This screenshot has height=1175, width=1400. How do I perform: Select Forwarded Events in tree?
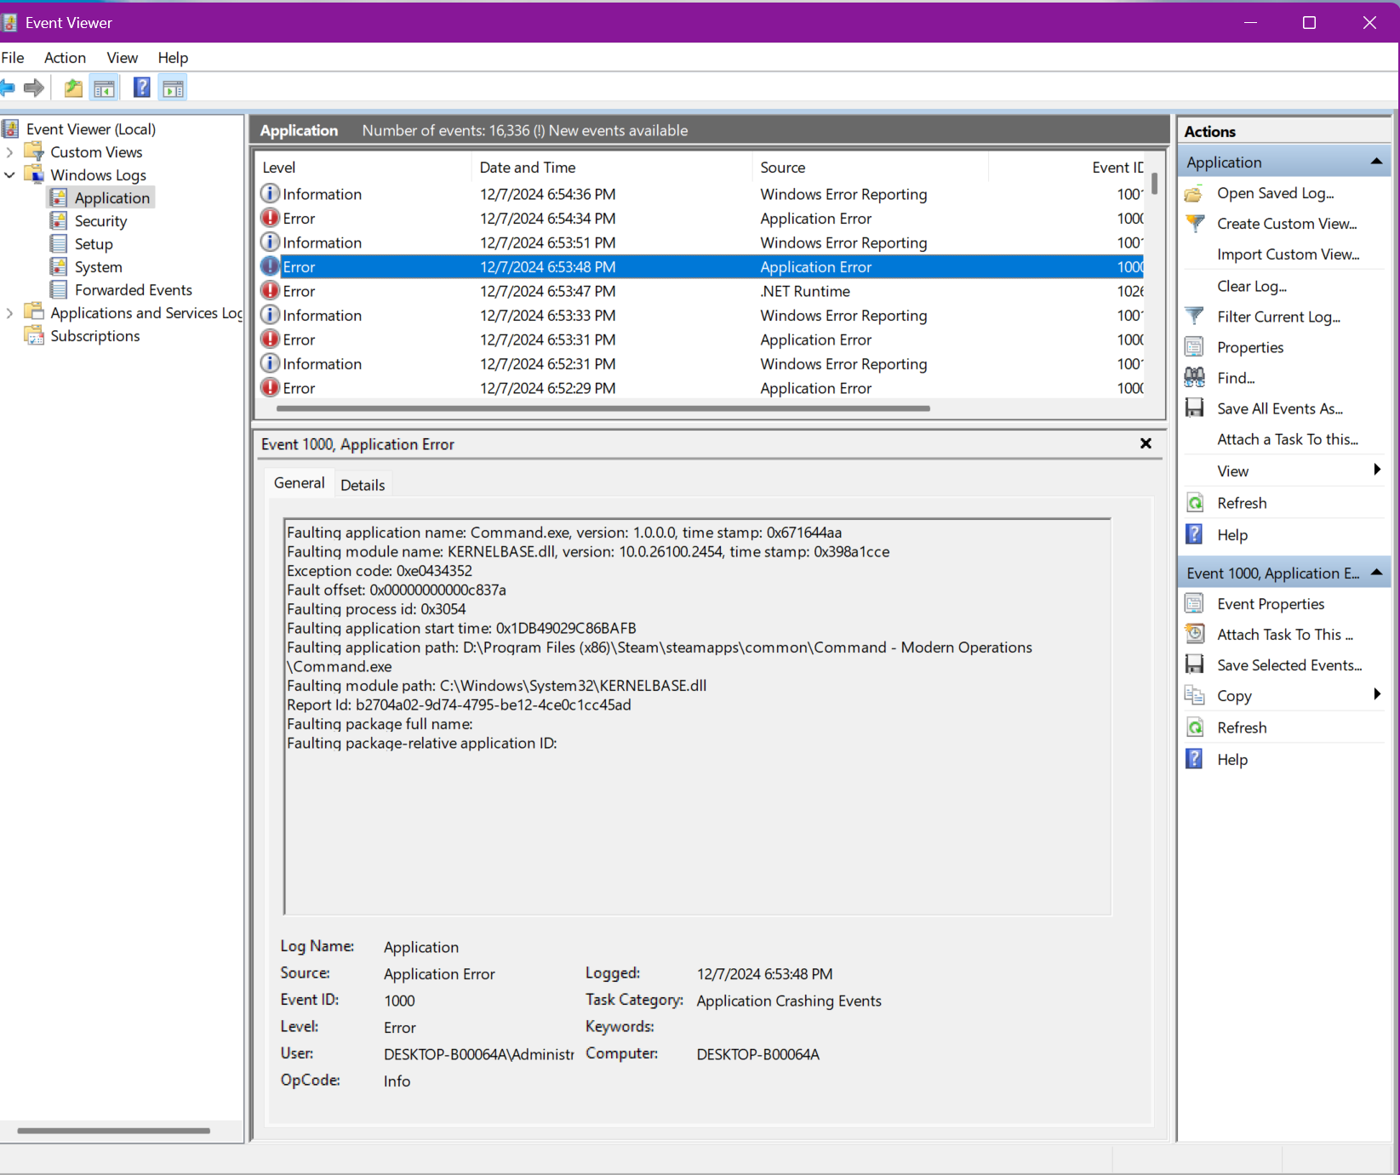[x=133, y=289]
